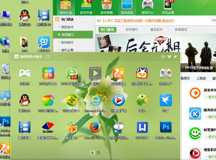Open Adobe Photoshop in helper panel
The image size is (216, 160).
(166, 127)
